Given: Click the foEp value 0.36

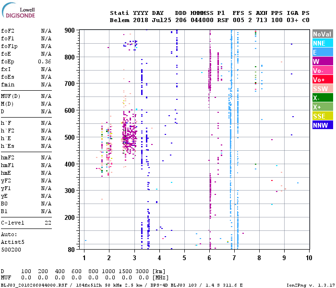Looking at the screenshot, I should click(45, 62).
